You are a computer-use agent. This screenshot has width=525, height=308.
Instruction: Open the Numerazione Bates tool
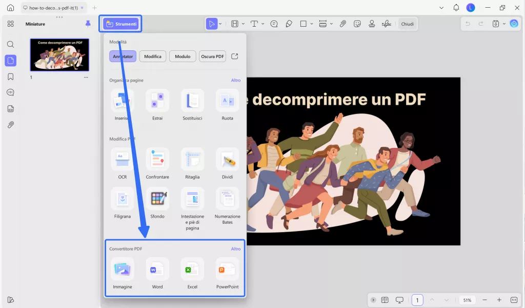pyautogui.click(x=227, y=206)
